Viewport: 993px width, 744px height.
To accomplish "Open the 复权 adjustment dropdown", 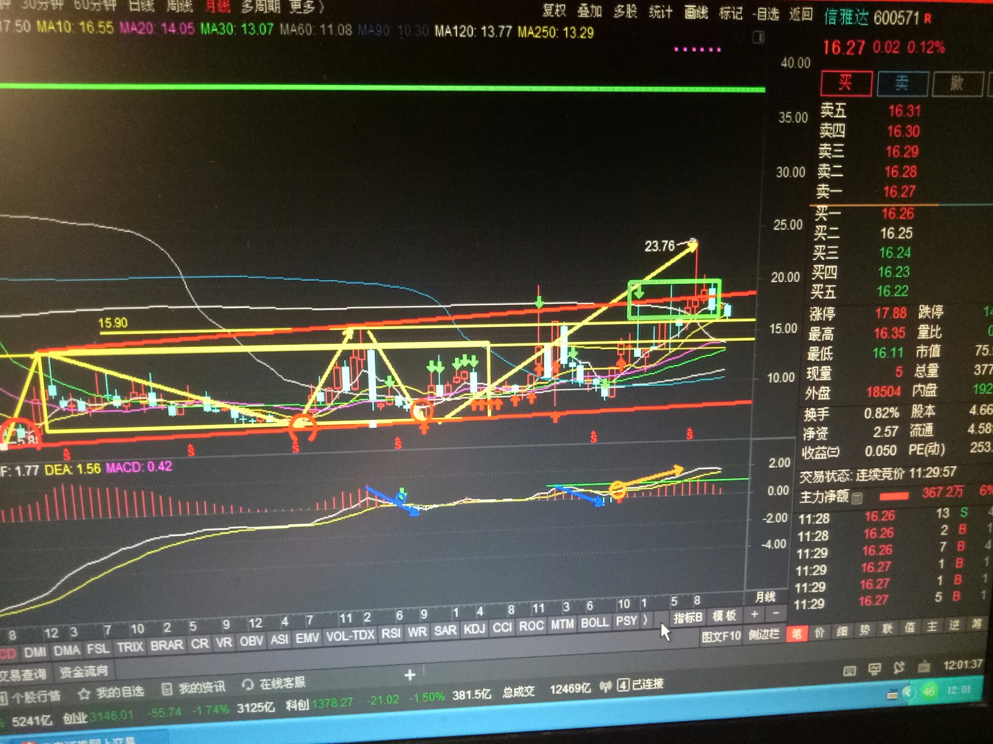I will 553,10.
